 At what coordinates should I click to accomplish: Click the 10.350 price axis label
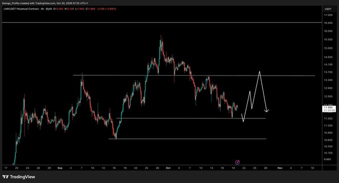[328, 146]
